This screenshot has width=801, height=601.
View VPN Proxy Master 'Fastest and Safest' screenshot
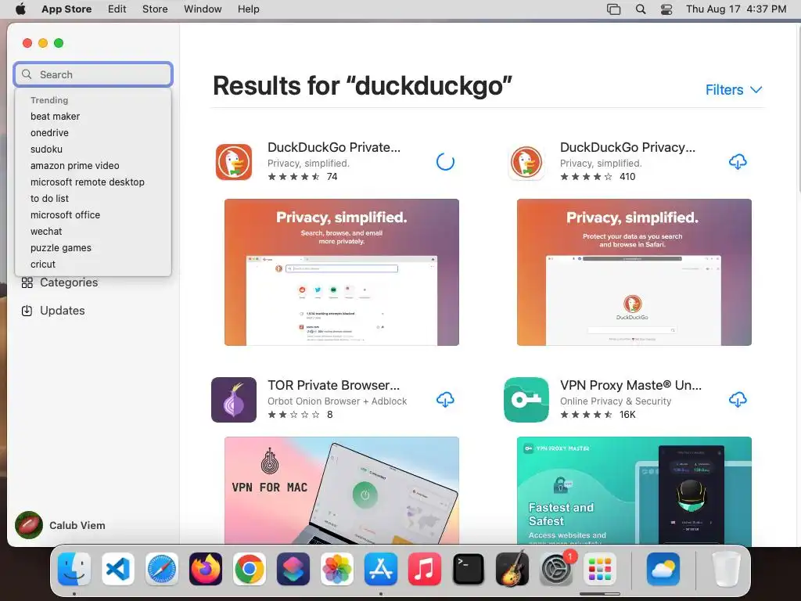point(634,491)
